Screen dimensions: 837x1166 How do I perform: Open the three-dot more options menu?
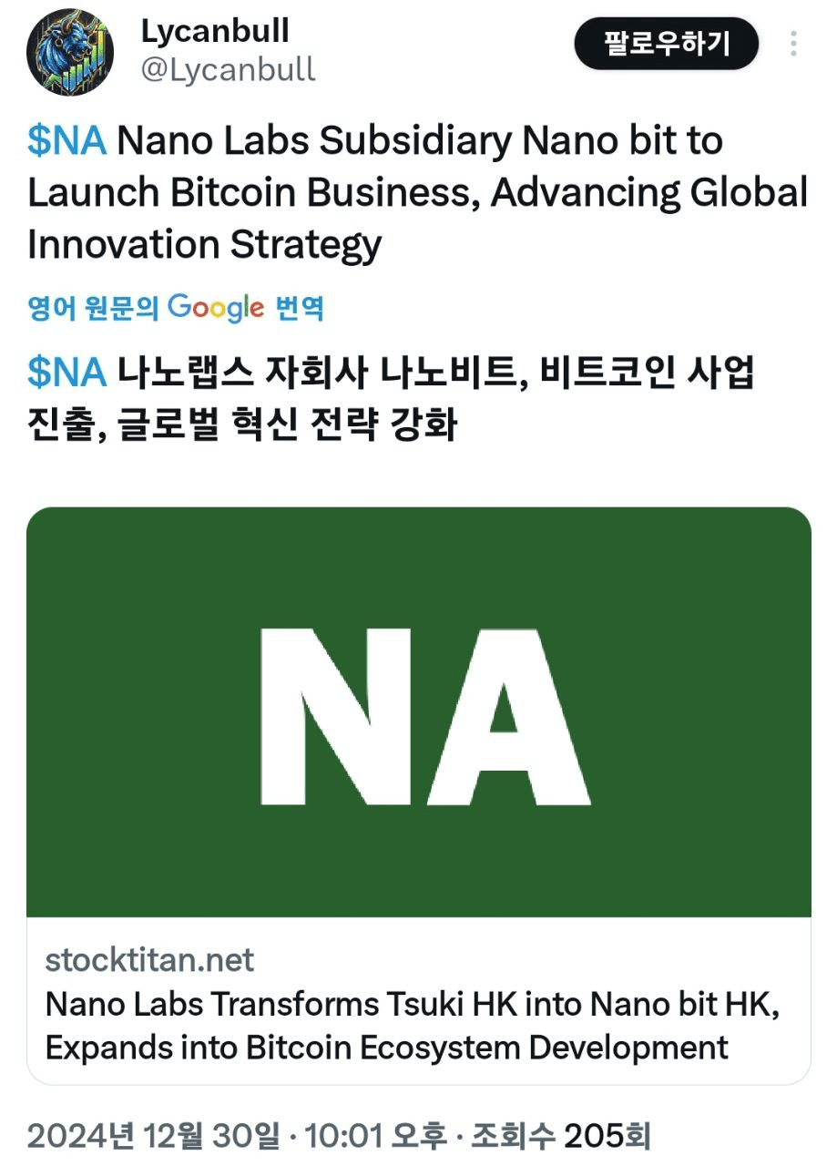click(x=794, y=44)
